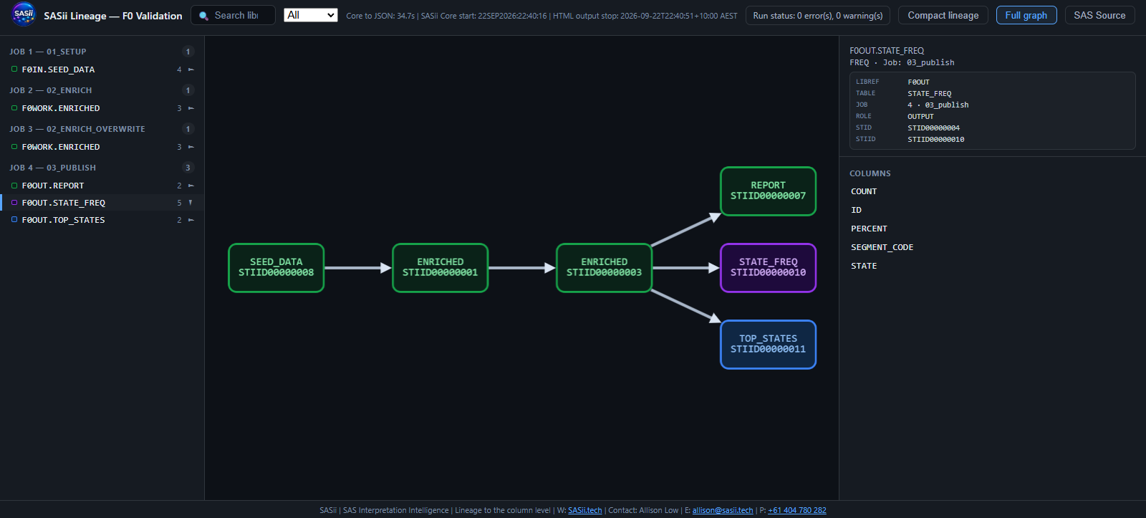
Task: Select the STATE_FREQ STIID00000010 graph node
Action: pos(769,268)
